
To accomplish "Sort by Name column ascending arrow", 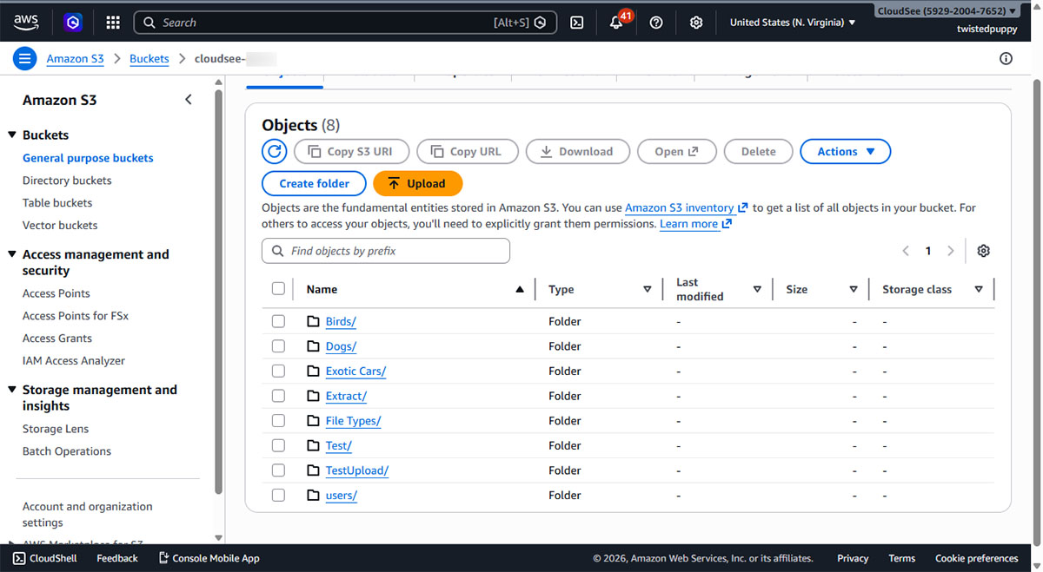I will [x=520, y=290].
